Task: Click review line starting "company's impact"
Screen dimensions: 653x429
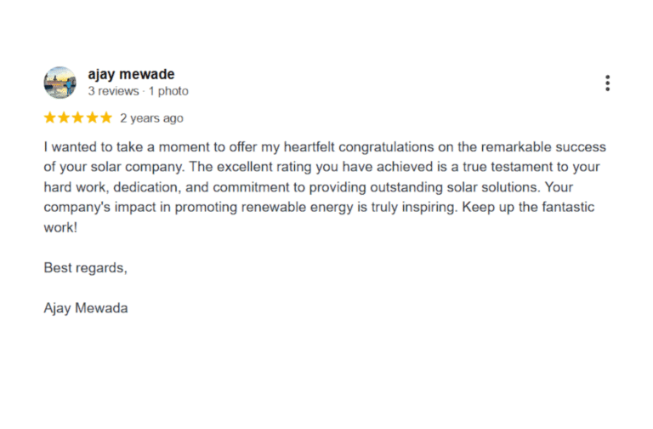Action: tap(319, 207)
